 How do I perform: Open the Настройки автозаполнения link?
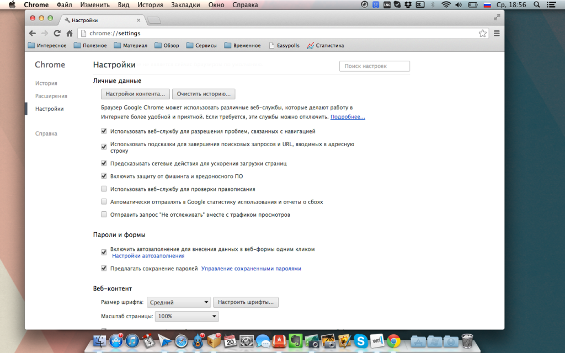coord(148,256)
